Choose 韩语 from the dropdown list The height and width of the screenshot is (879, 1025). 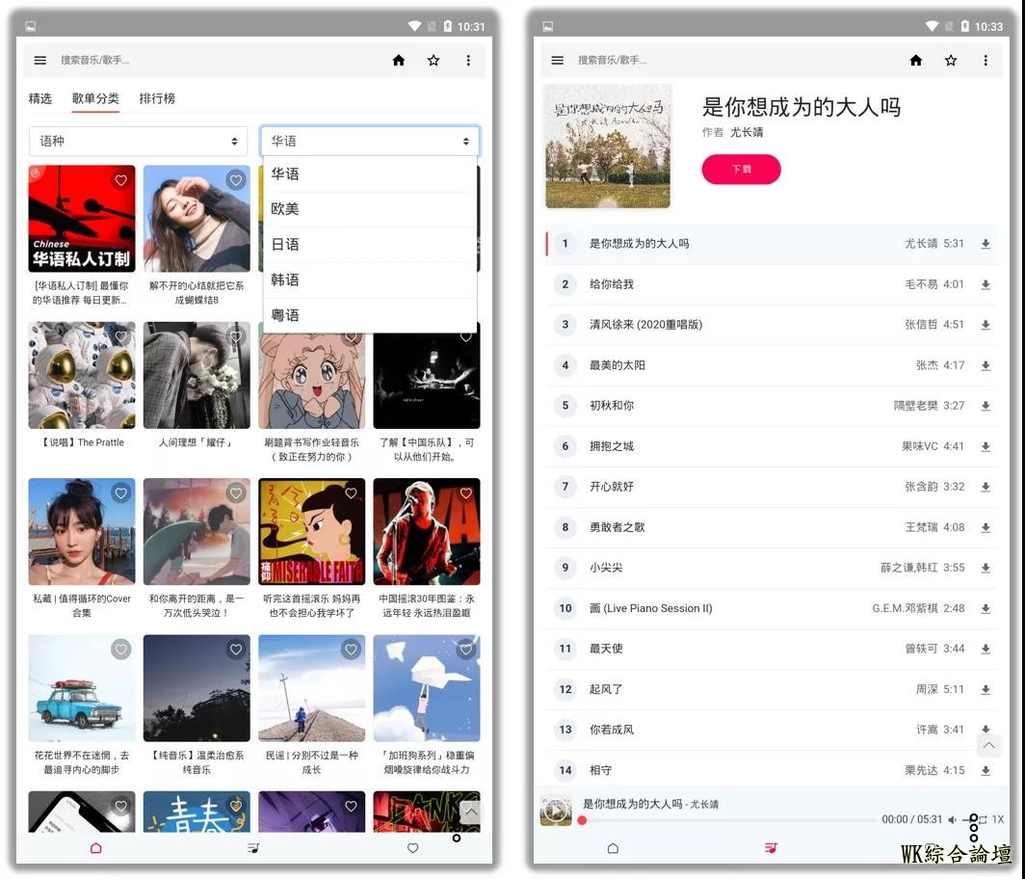[x=370, y=280]
